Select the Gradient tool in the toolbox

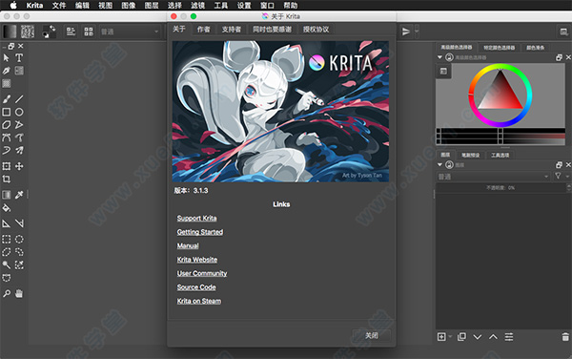[7, 195]
